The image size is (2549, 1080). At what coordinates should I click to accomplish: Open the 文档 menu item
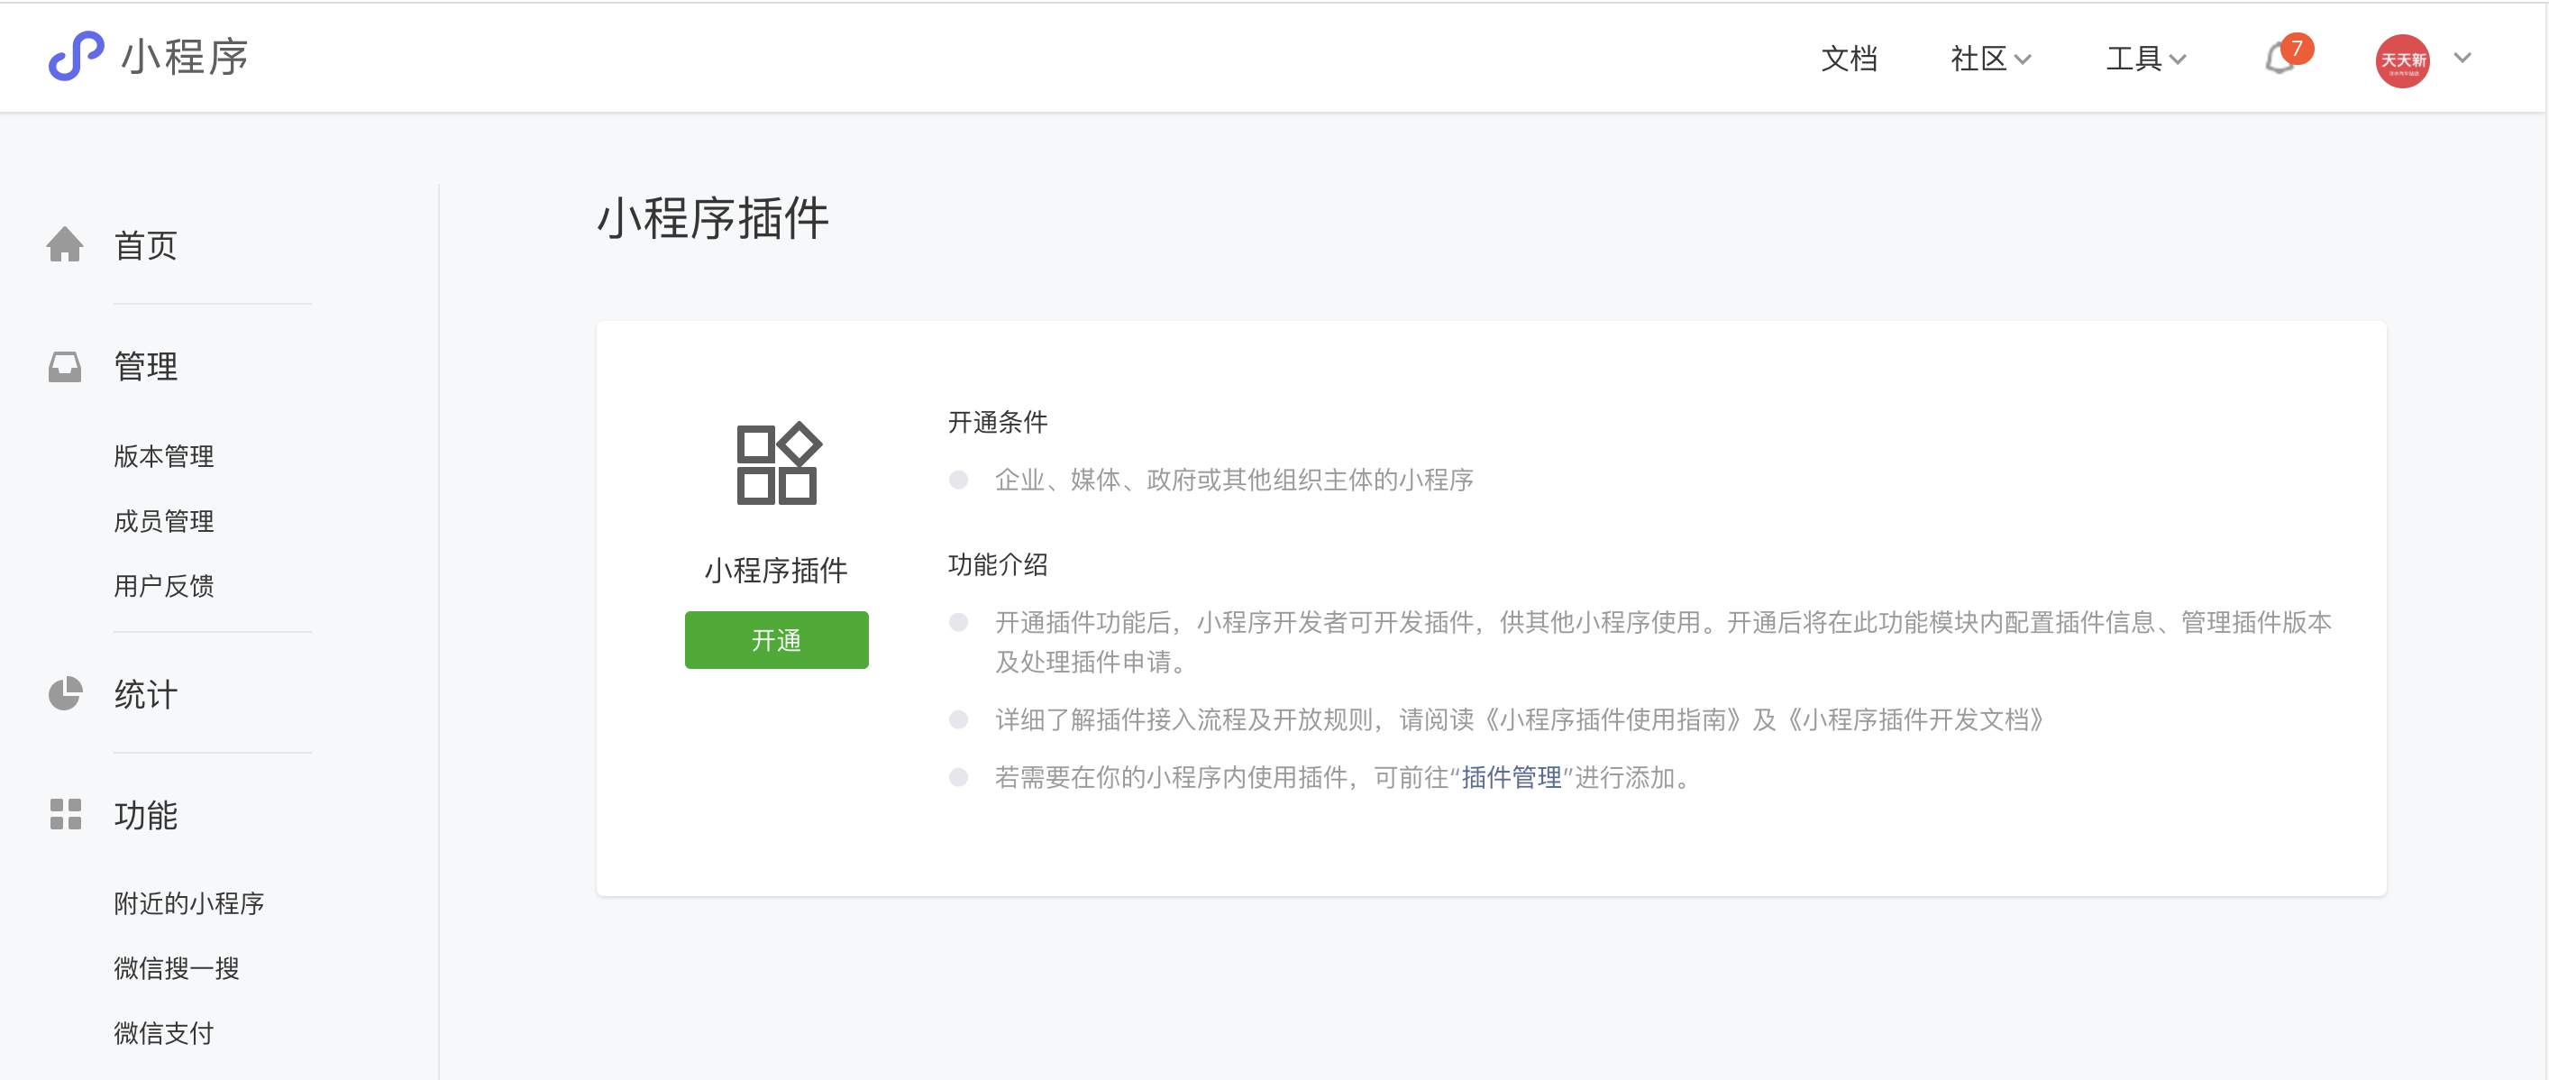1849,59
